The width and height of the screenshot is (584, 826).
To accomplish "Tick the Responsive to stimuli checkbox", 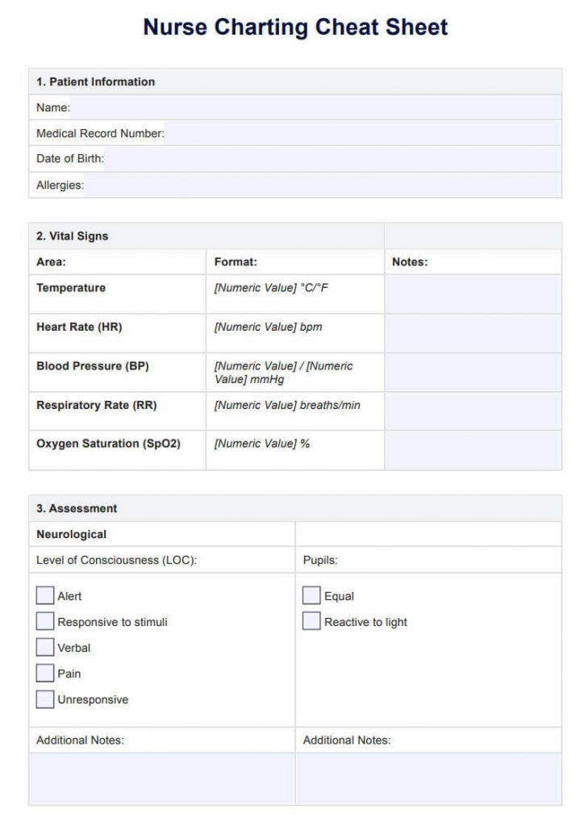I will pyautogui.click(x=44, y=621).
